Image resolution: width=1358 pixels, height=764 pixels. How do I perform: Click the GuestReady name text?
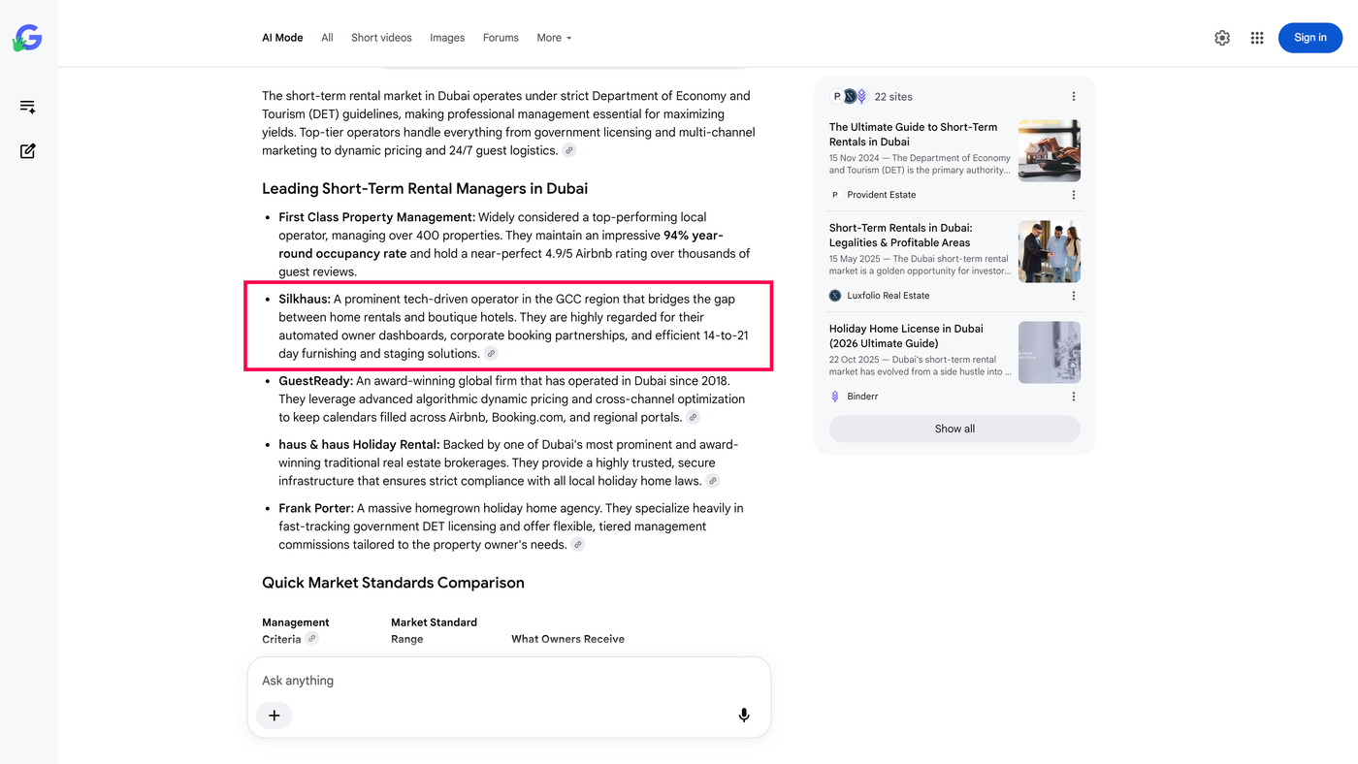click(316, 381)
